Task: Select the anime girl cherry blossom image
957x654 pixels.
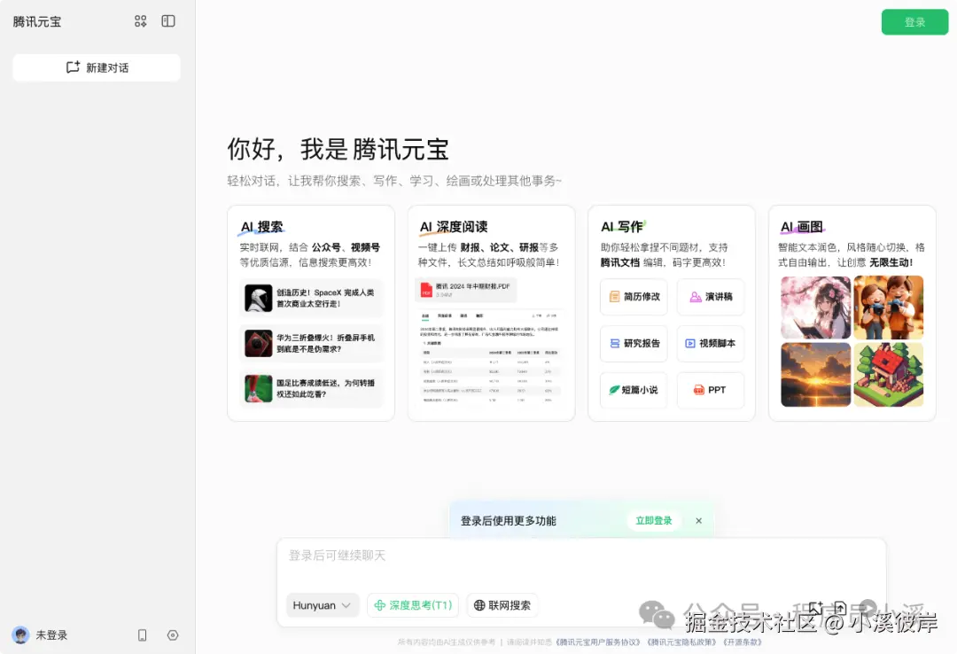Action: click(815, 308)
